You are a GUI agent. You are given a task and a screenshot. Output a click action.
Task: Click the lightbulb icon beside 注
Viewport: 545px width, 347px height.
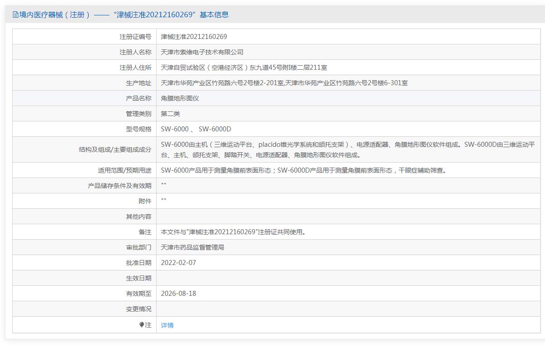pos(142,325)
